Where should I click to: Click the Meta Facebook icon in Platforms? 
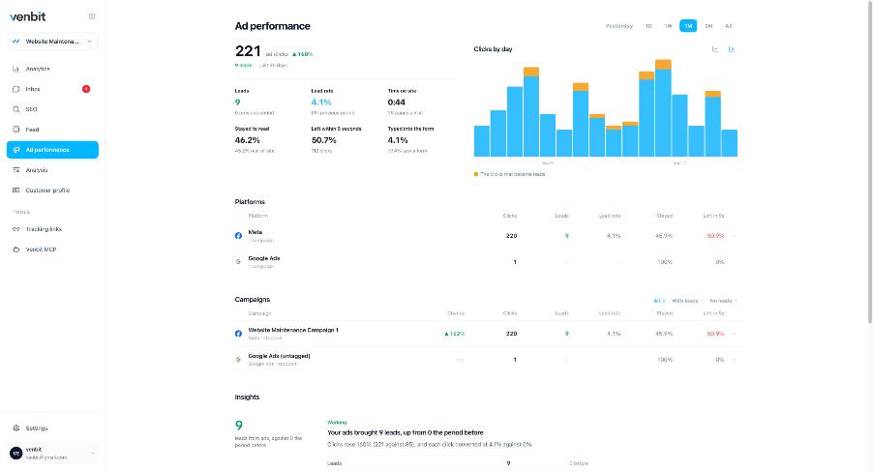click(238, 236)
